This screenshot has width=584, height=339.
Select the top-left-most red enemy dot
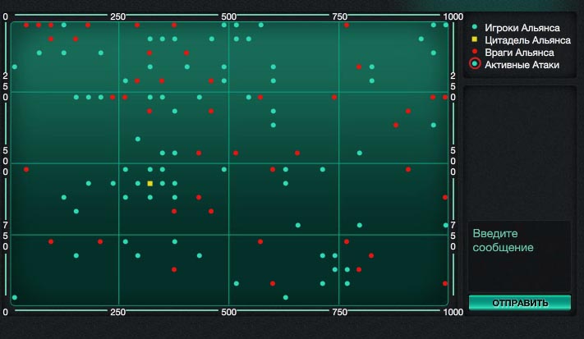point(26,25)
